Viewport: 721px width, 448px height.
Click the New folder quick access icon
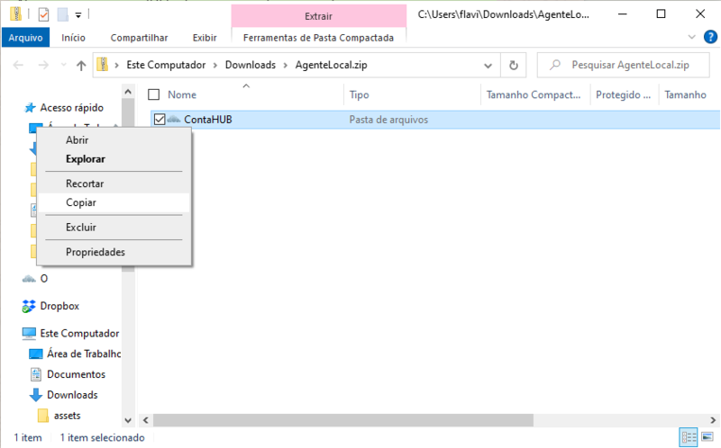click(63, 14)
